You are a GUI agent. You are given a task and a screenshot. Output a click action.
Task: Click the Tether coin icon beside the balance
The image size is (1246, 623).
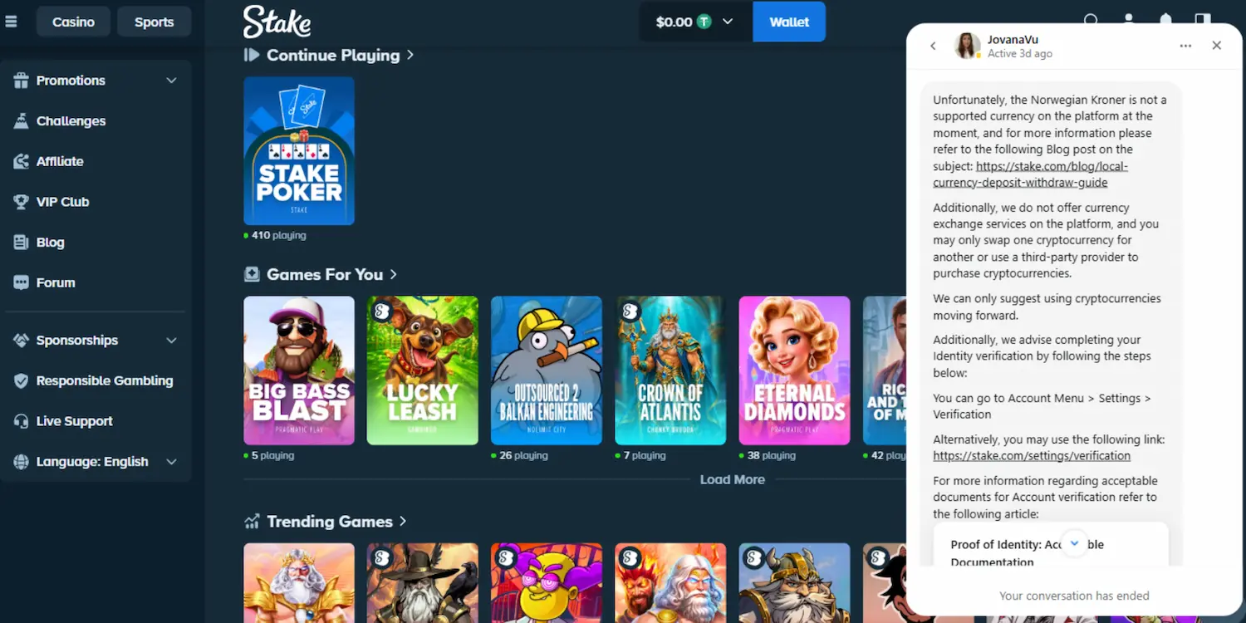point(704,22)
